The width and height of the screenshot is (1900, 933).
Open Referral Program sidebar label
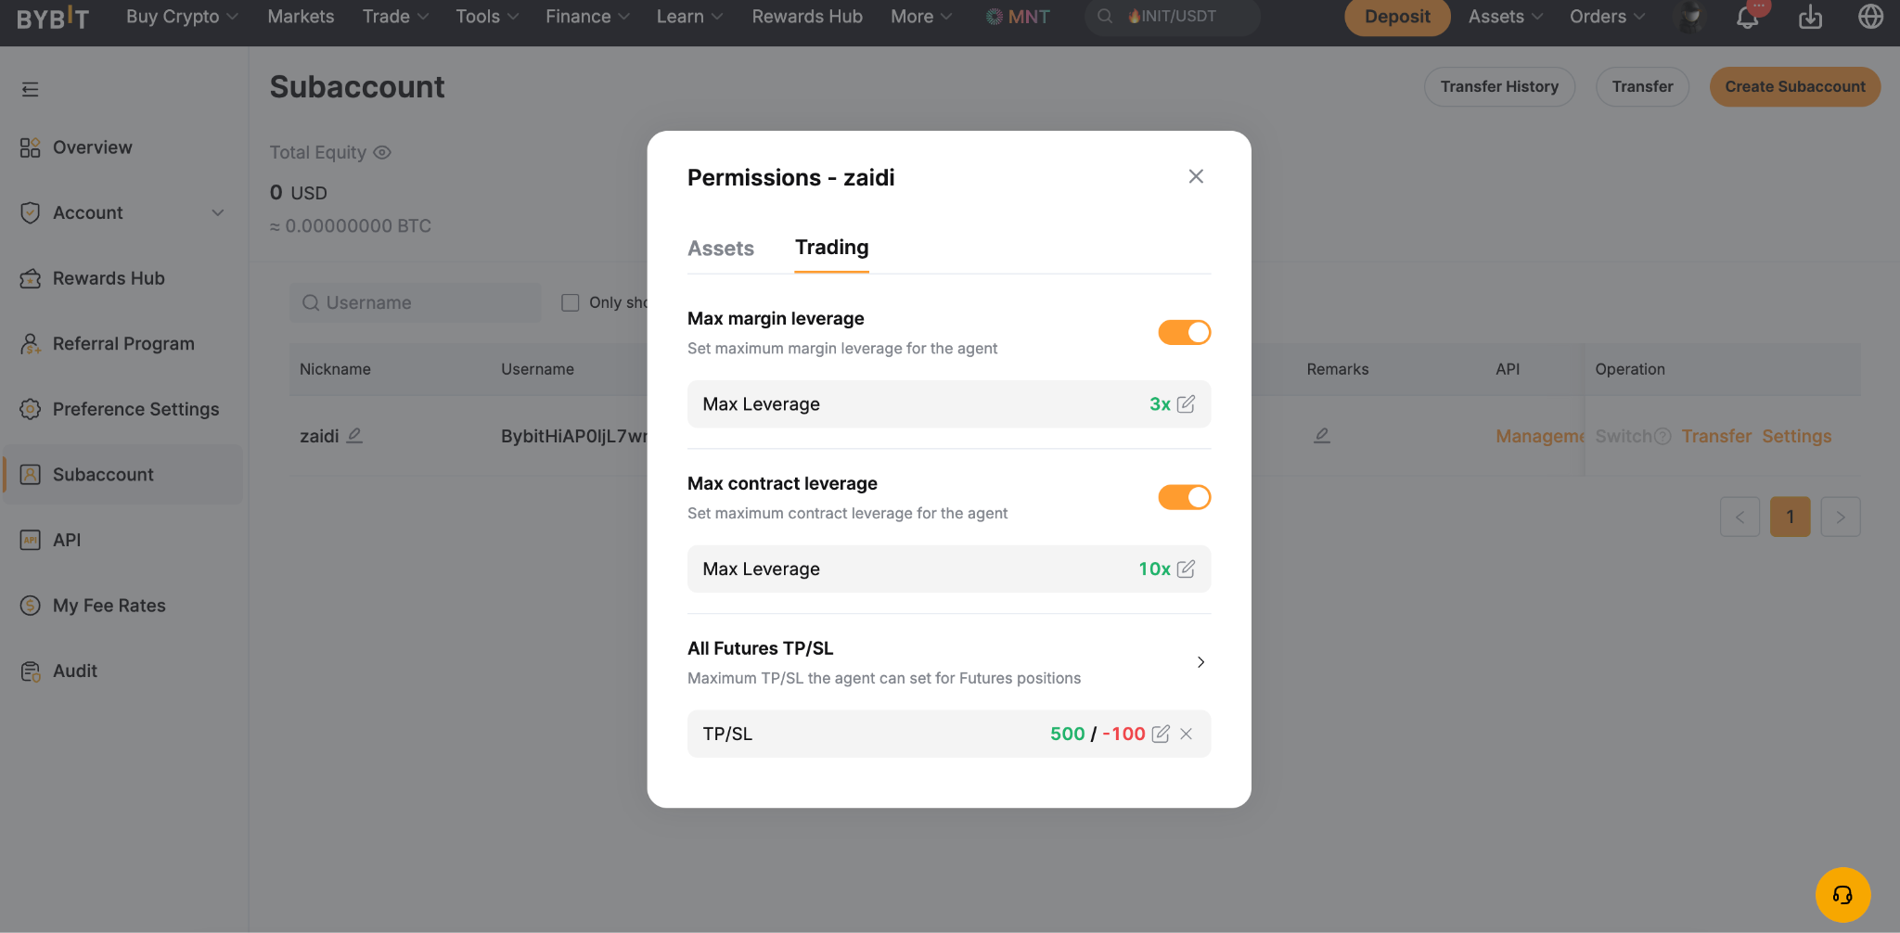click(123, 344)
